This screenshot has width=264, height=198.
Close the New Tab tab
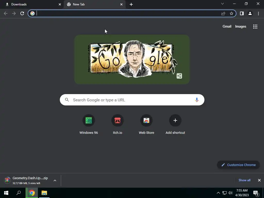click(121, 5)
